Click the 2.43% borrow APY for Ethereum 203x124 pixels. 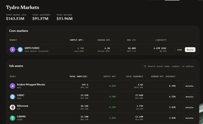coord(172,107)
